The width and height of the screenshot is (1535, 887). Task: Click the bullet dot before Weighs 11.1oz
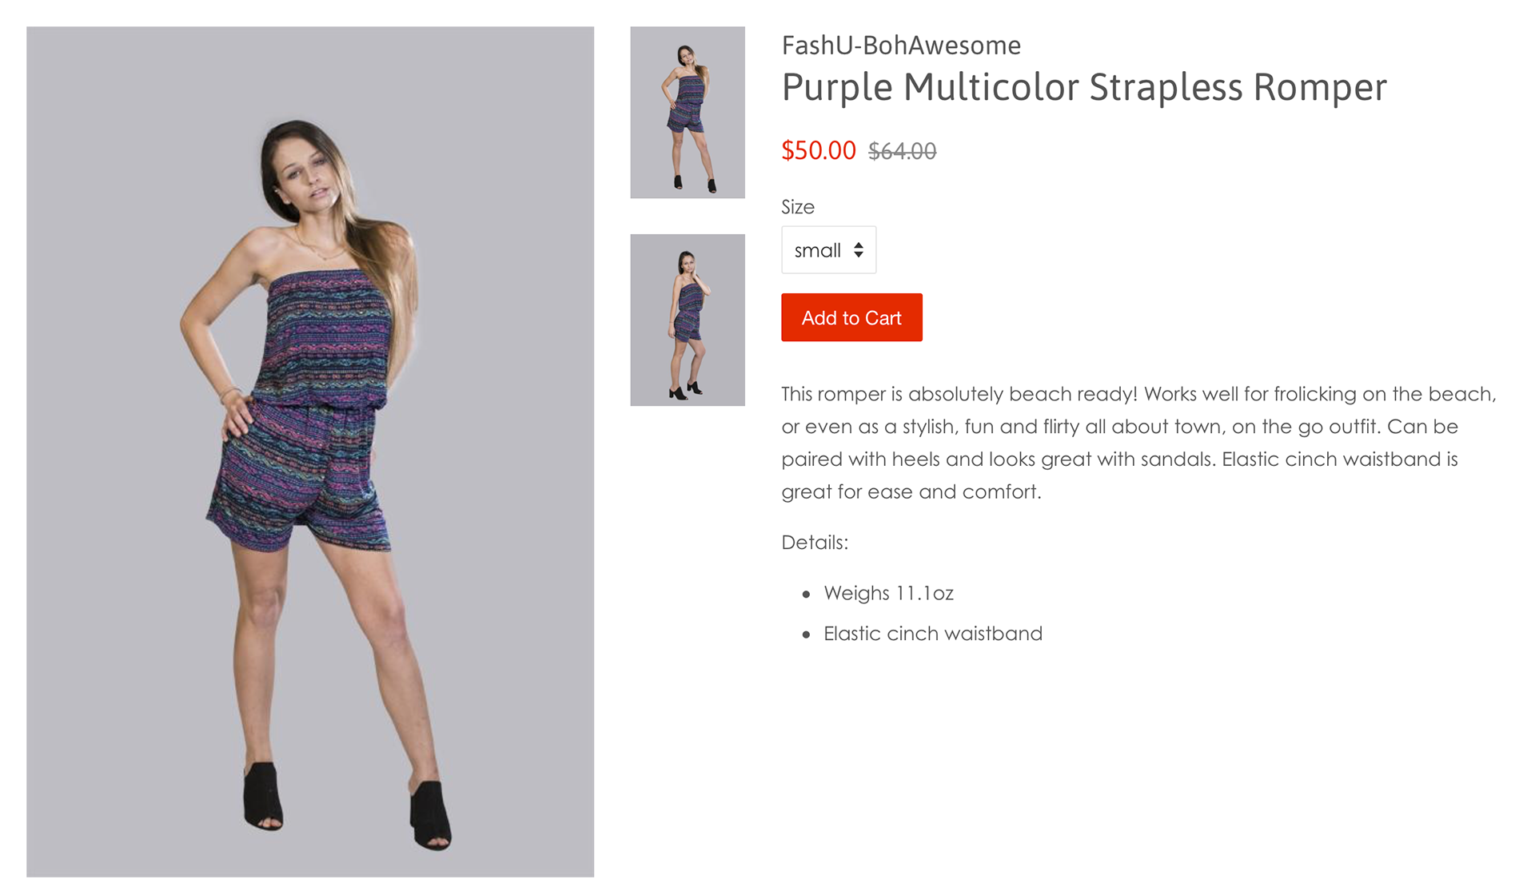806,594
